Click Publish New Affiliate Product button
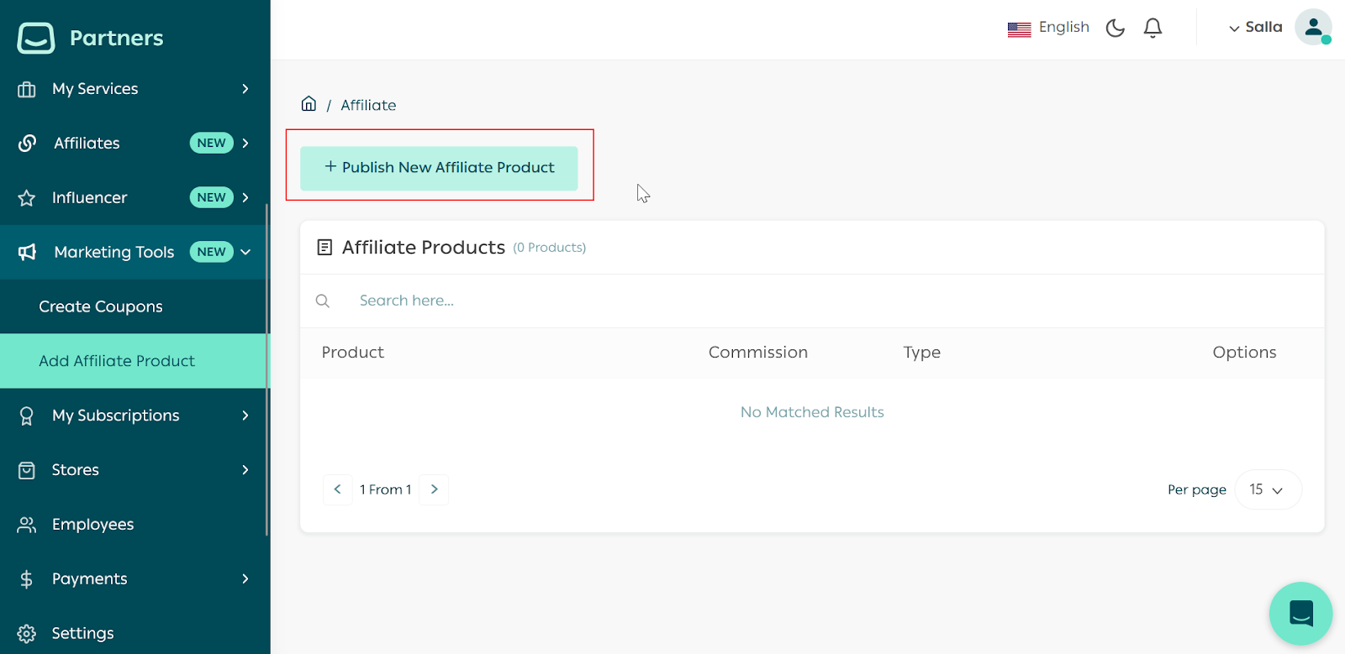This screenshot has width=1345, height=654. click(439, 168)
